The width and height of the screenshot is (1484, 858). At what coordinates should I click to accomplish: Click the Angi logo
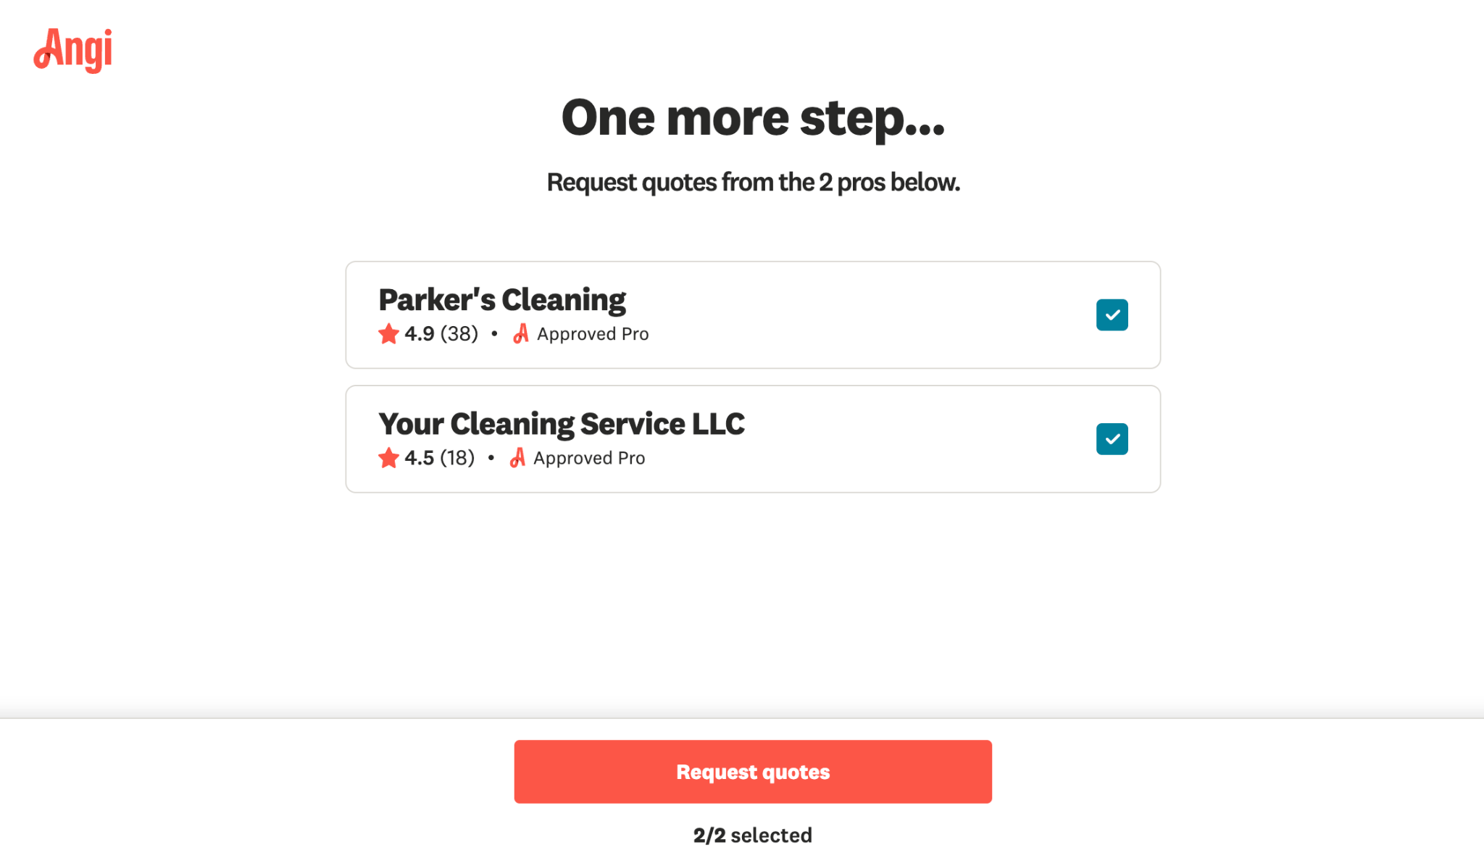coord(73,50)
